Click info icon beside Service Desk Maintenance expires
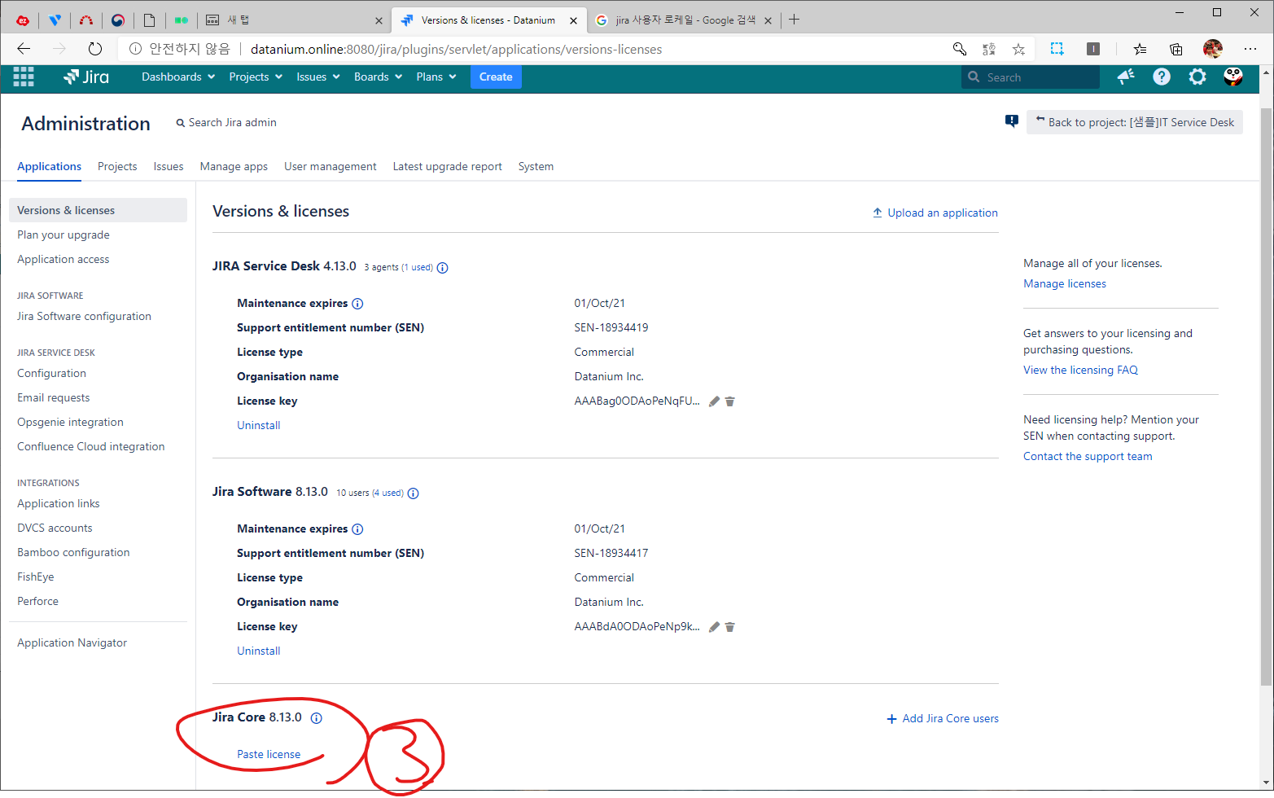 coord(357,304)
